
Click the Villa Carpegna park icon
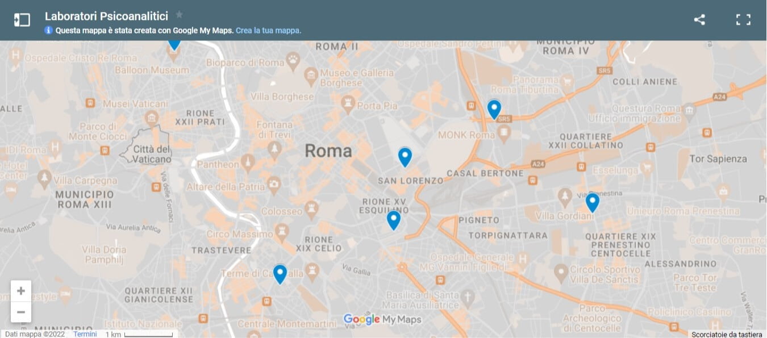click(44, 180)
